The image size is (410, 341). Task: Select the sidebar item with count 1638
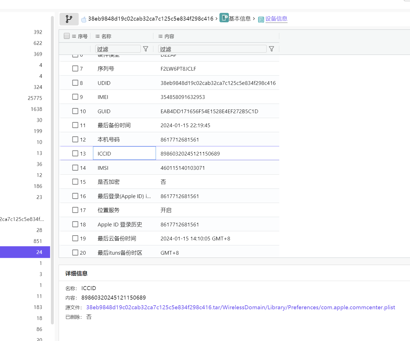(36, 109)
